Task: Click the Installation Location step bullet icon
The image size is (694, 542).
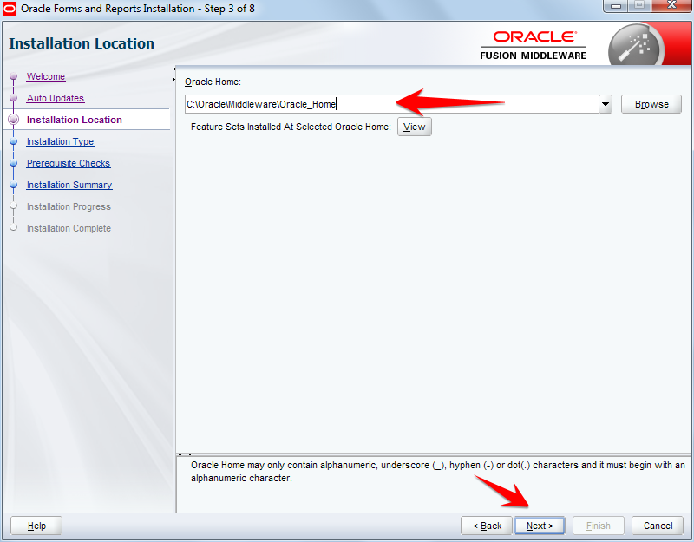Action: coord(14,120)
